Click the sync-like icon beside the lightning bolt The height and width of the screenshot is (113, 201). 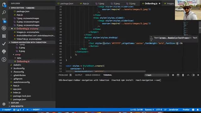pyautogui.click(x=27, y=110)
